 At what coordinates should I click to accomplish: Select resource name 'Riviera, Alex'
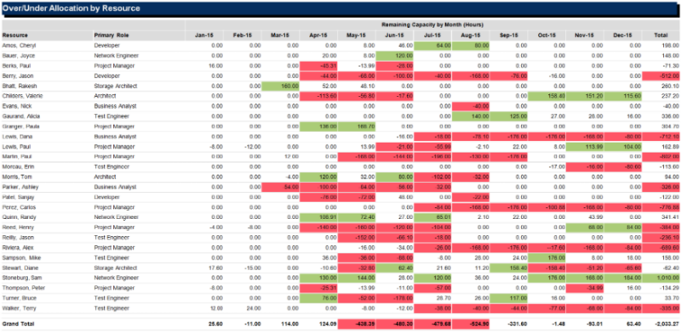pos(17,247)
